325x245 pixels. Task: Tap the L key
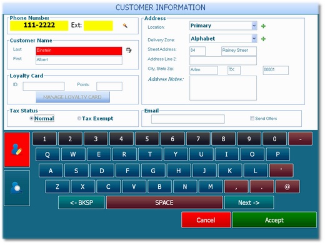(x=256, y=171)
